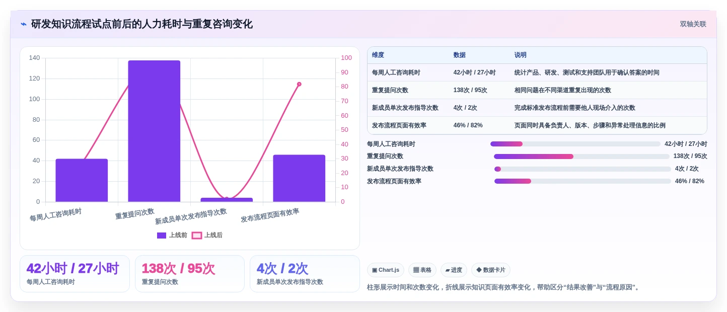Click the 每周人工咨询耗时 bar in the chart

pos(82,180)
